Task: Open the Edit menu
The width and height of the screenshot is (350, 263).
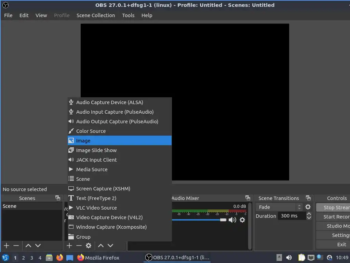Action: pos(24,15)
